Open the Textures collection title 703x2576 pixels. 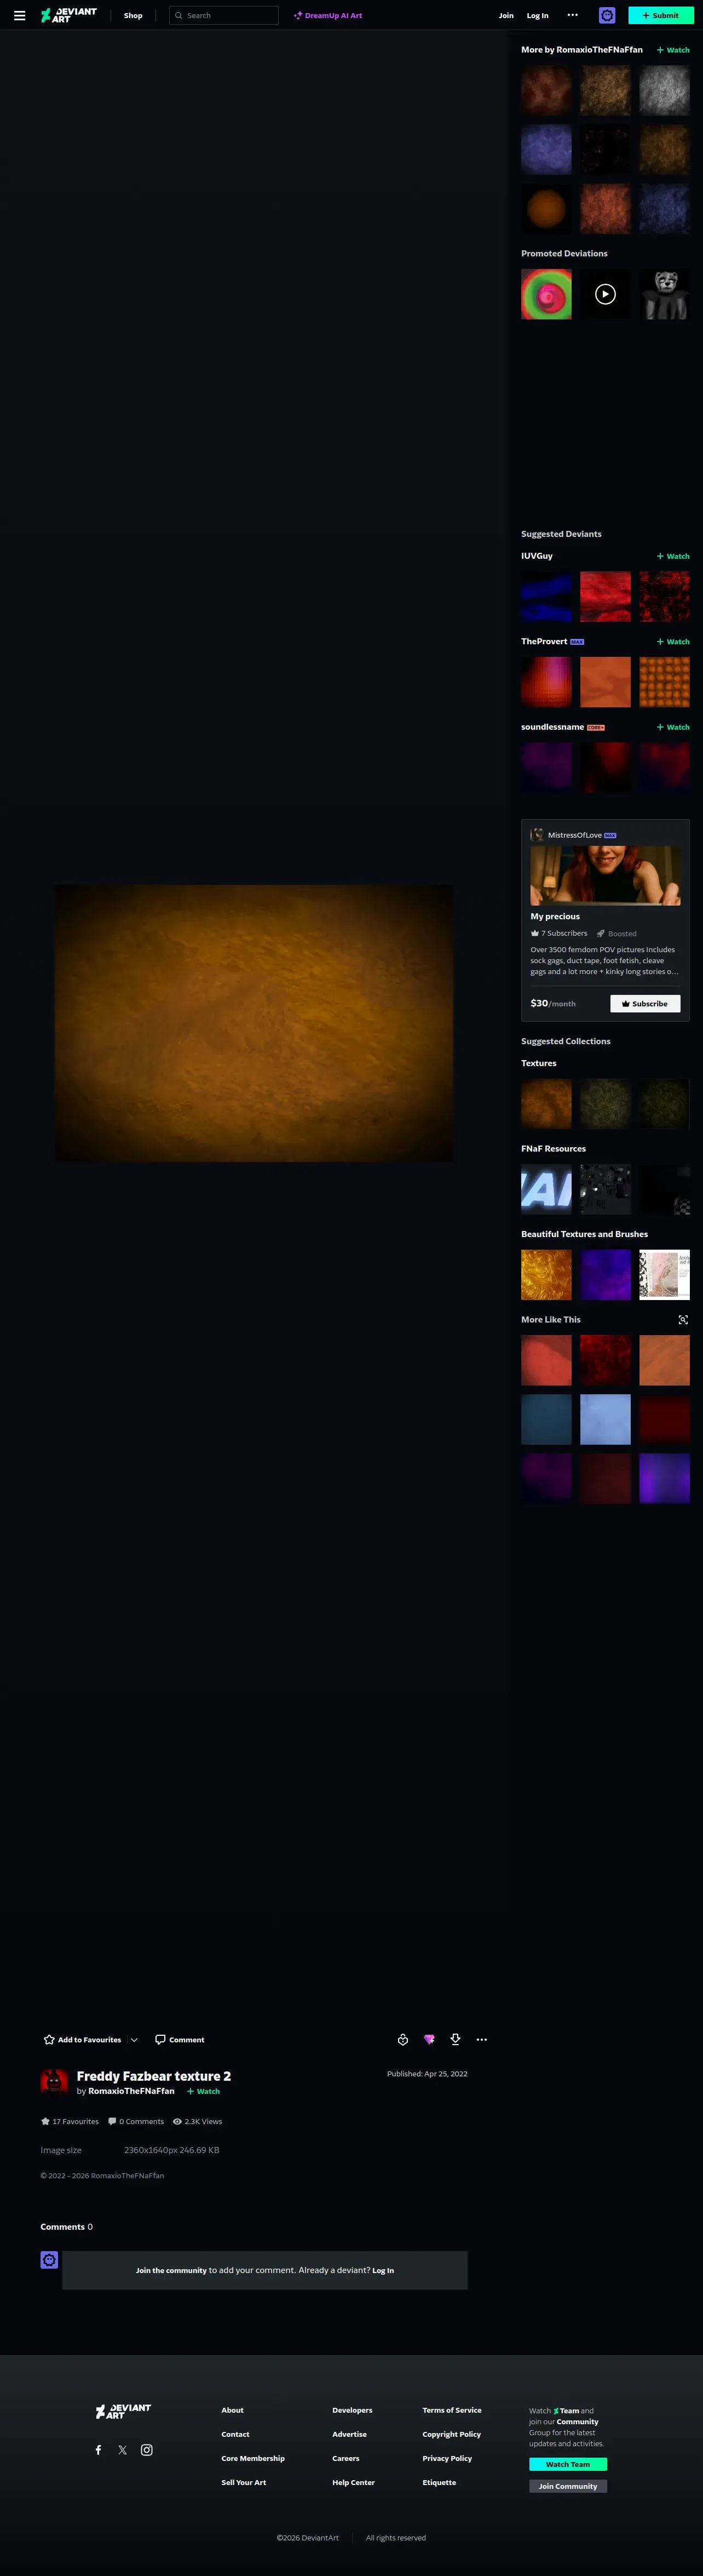point(539,1063)
